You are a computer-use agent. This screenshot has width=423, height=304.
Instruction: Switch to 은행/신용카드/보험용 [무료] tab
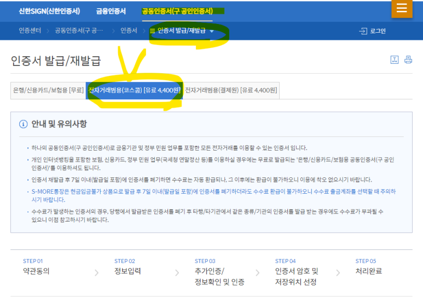[48, 90]
